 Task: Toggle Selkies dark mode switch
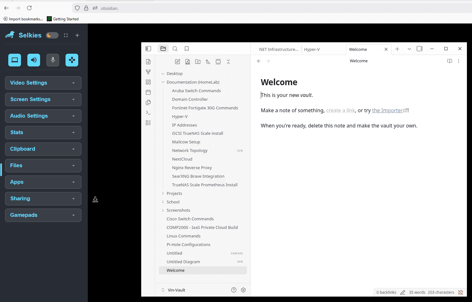(52, 35)
